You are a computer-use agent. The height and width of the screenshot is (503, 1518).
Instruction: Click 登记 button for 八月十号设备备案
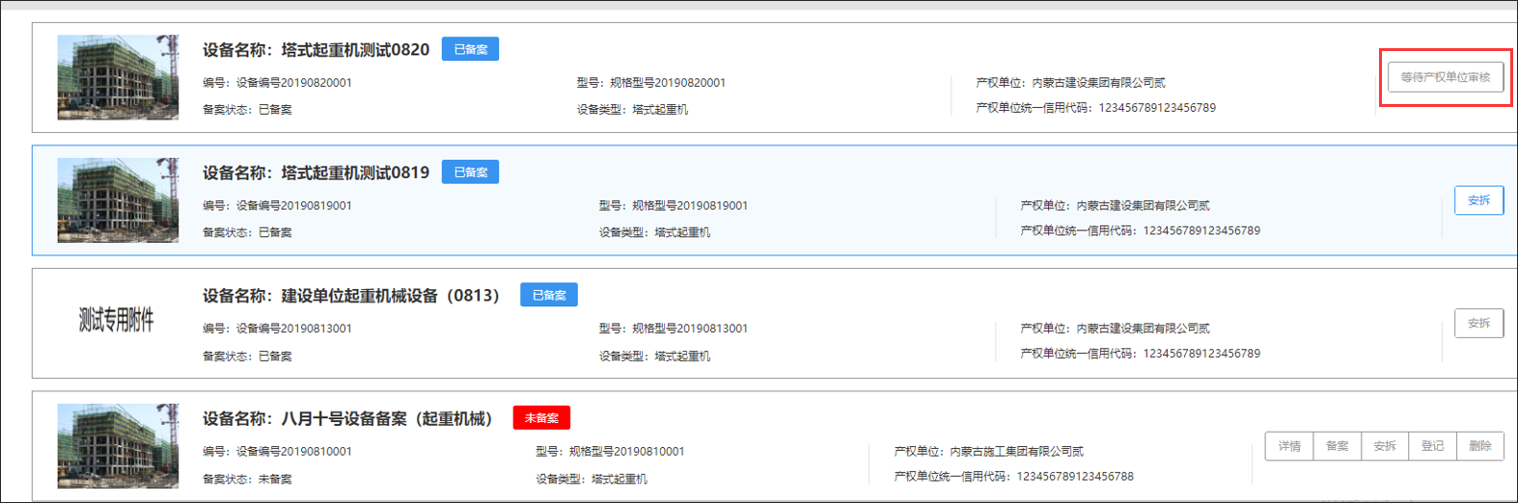click(1432, 446)
